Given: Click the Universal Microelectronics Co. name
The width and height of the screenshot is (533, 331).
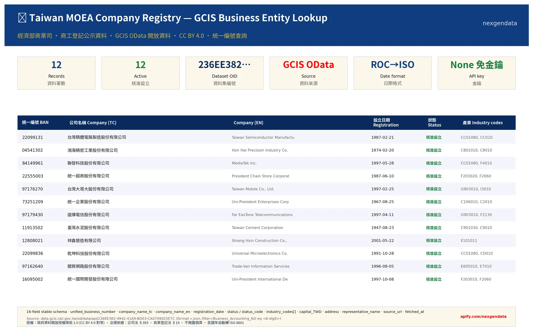Looking at the screenshot, I should pos(260,253).
